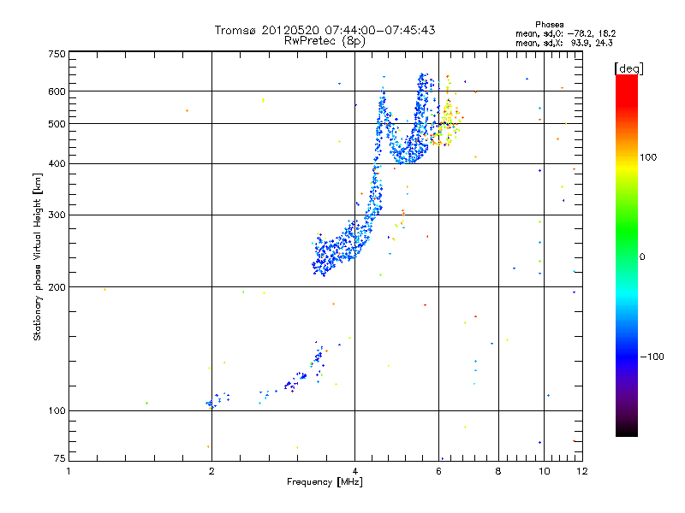Screen dimensions: 685x513
Task: Click the y-axis tick label '75'
Action: [x=60, y=458]
